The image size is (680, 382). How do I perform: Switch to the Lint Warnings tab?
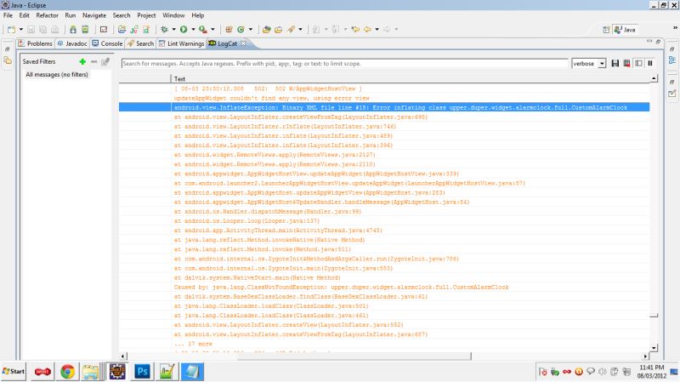coord(181,43)
